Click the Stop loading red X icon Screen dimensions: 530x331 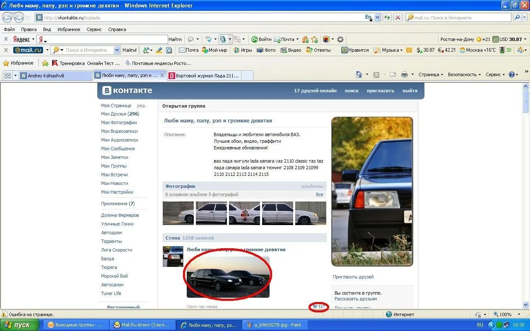(x=398, y=17)
